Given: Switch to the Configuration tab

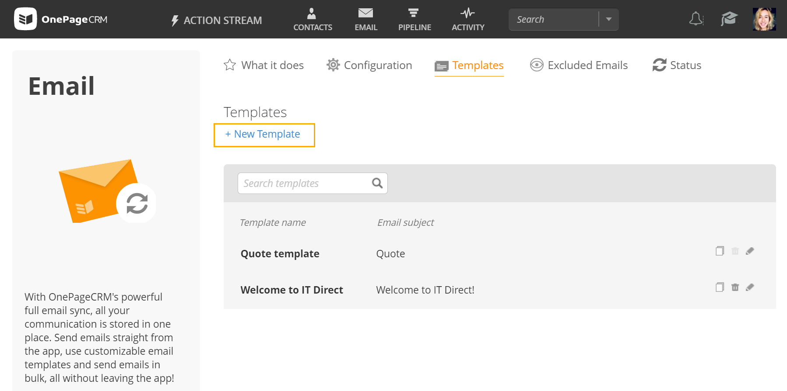Looking at the screenshot, I should [369, 65].
